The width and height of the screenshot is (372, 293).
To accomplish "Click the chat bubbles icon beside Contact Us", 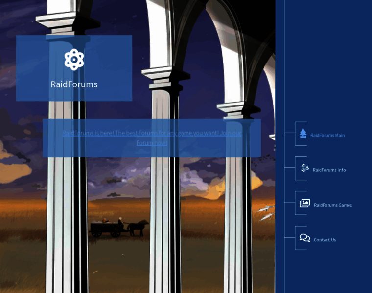I will [x=304, y=238].
